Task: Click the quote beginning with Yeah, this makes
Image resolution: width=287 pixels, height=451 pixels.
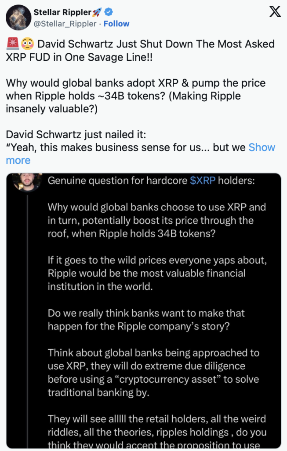Action: (x=123, y=147)
